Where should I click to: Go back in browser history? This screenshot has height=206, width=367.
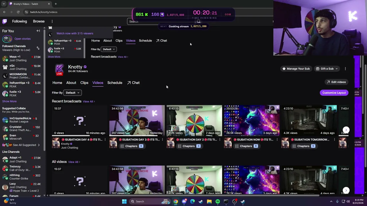click(4, 12)
